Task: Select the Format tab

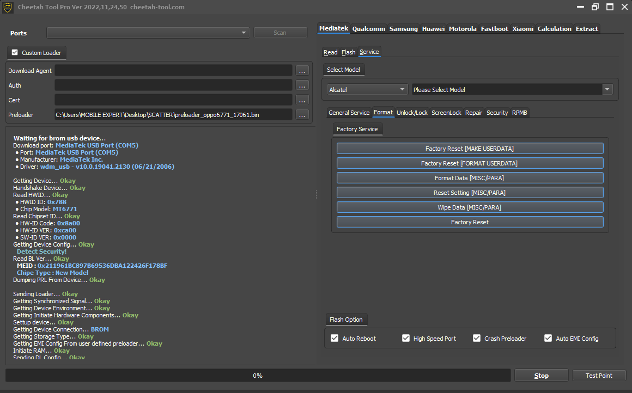Action: click(383, 112)
